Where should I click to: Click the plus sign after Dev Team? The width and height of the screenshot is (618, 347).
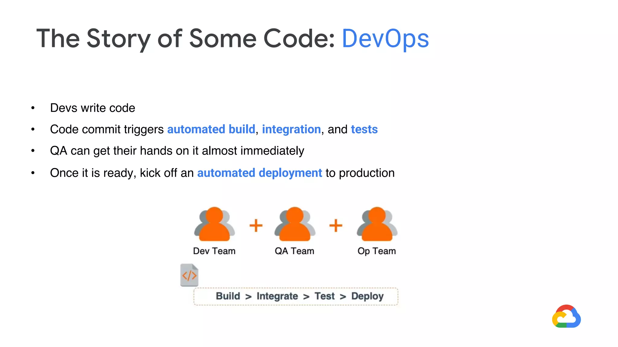coord(256,225)
